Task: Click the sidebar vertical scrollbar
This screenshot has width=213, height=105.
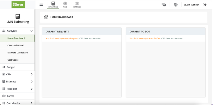Action: 35,40
